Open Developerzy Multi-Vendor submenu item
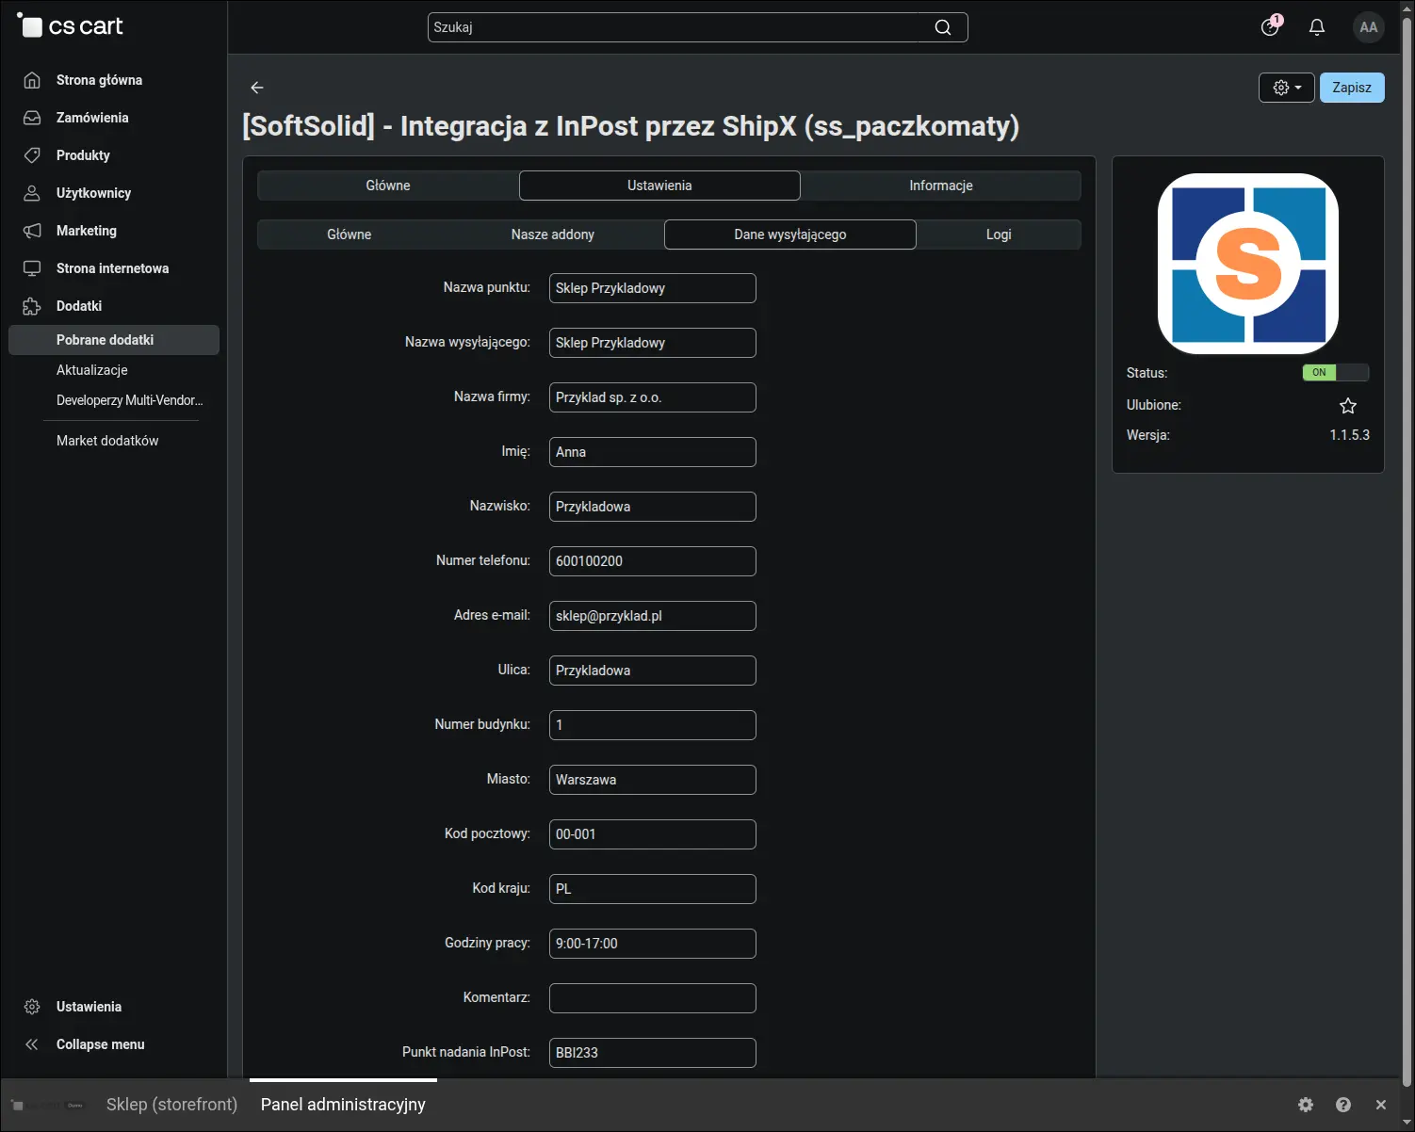1415x1132 pixels. 130,400
